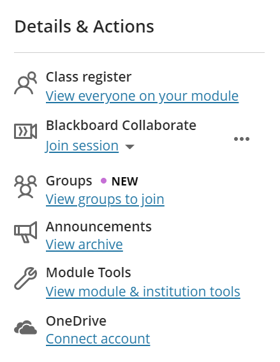Viewport: 280px width, 362px height.
Task: Select the Class register label
Action: tap(89, 77)
